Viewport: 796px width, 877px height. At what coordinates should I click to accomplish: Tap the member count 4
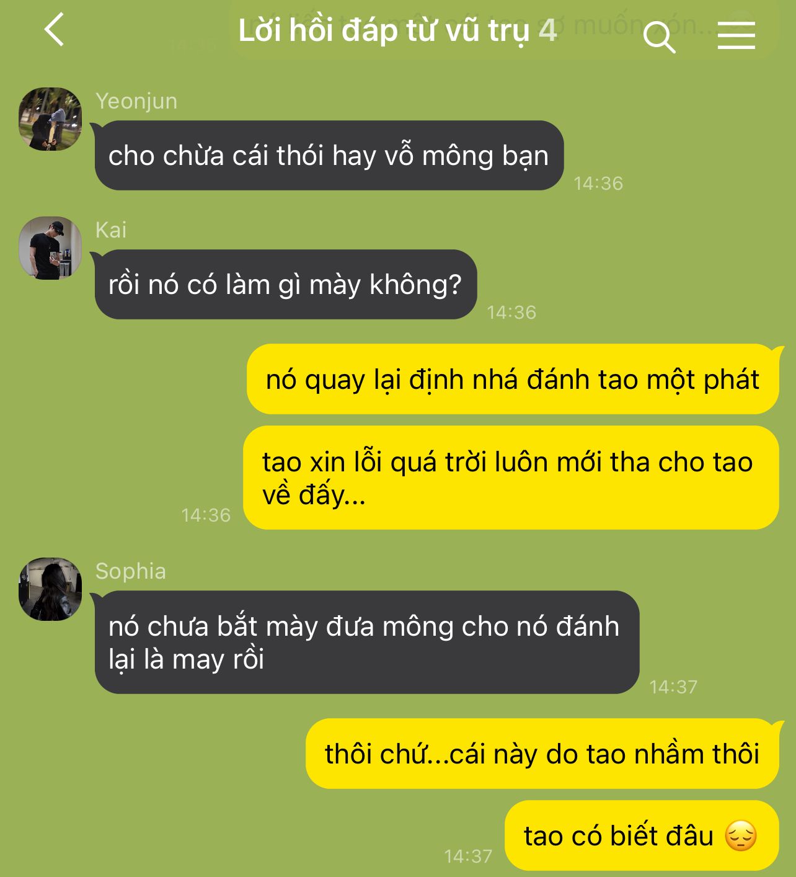547,30
